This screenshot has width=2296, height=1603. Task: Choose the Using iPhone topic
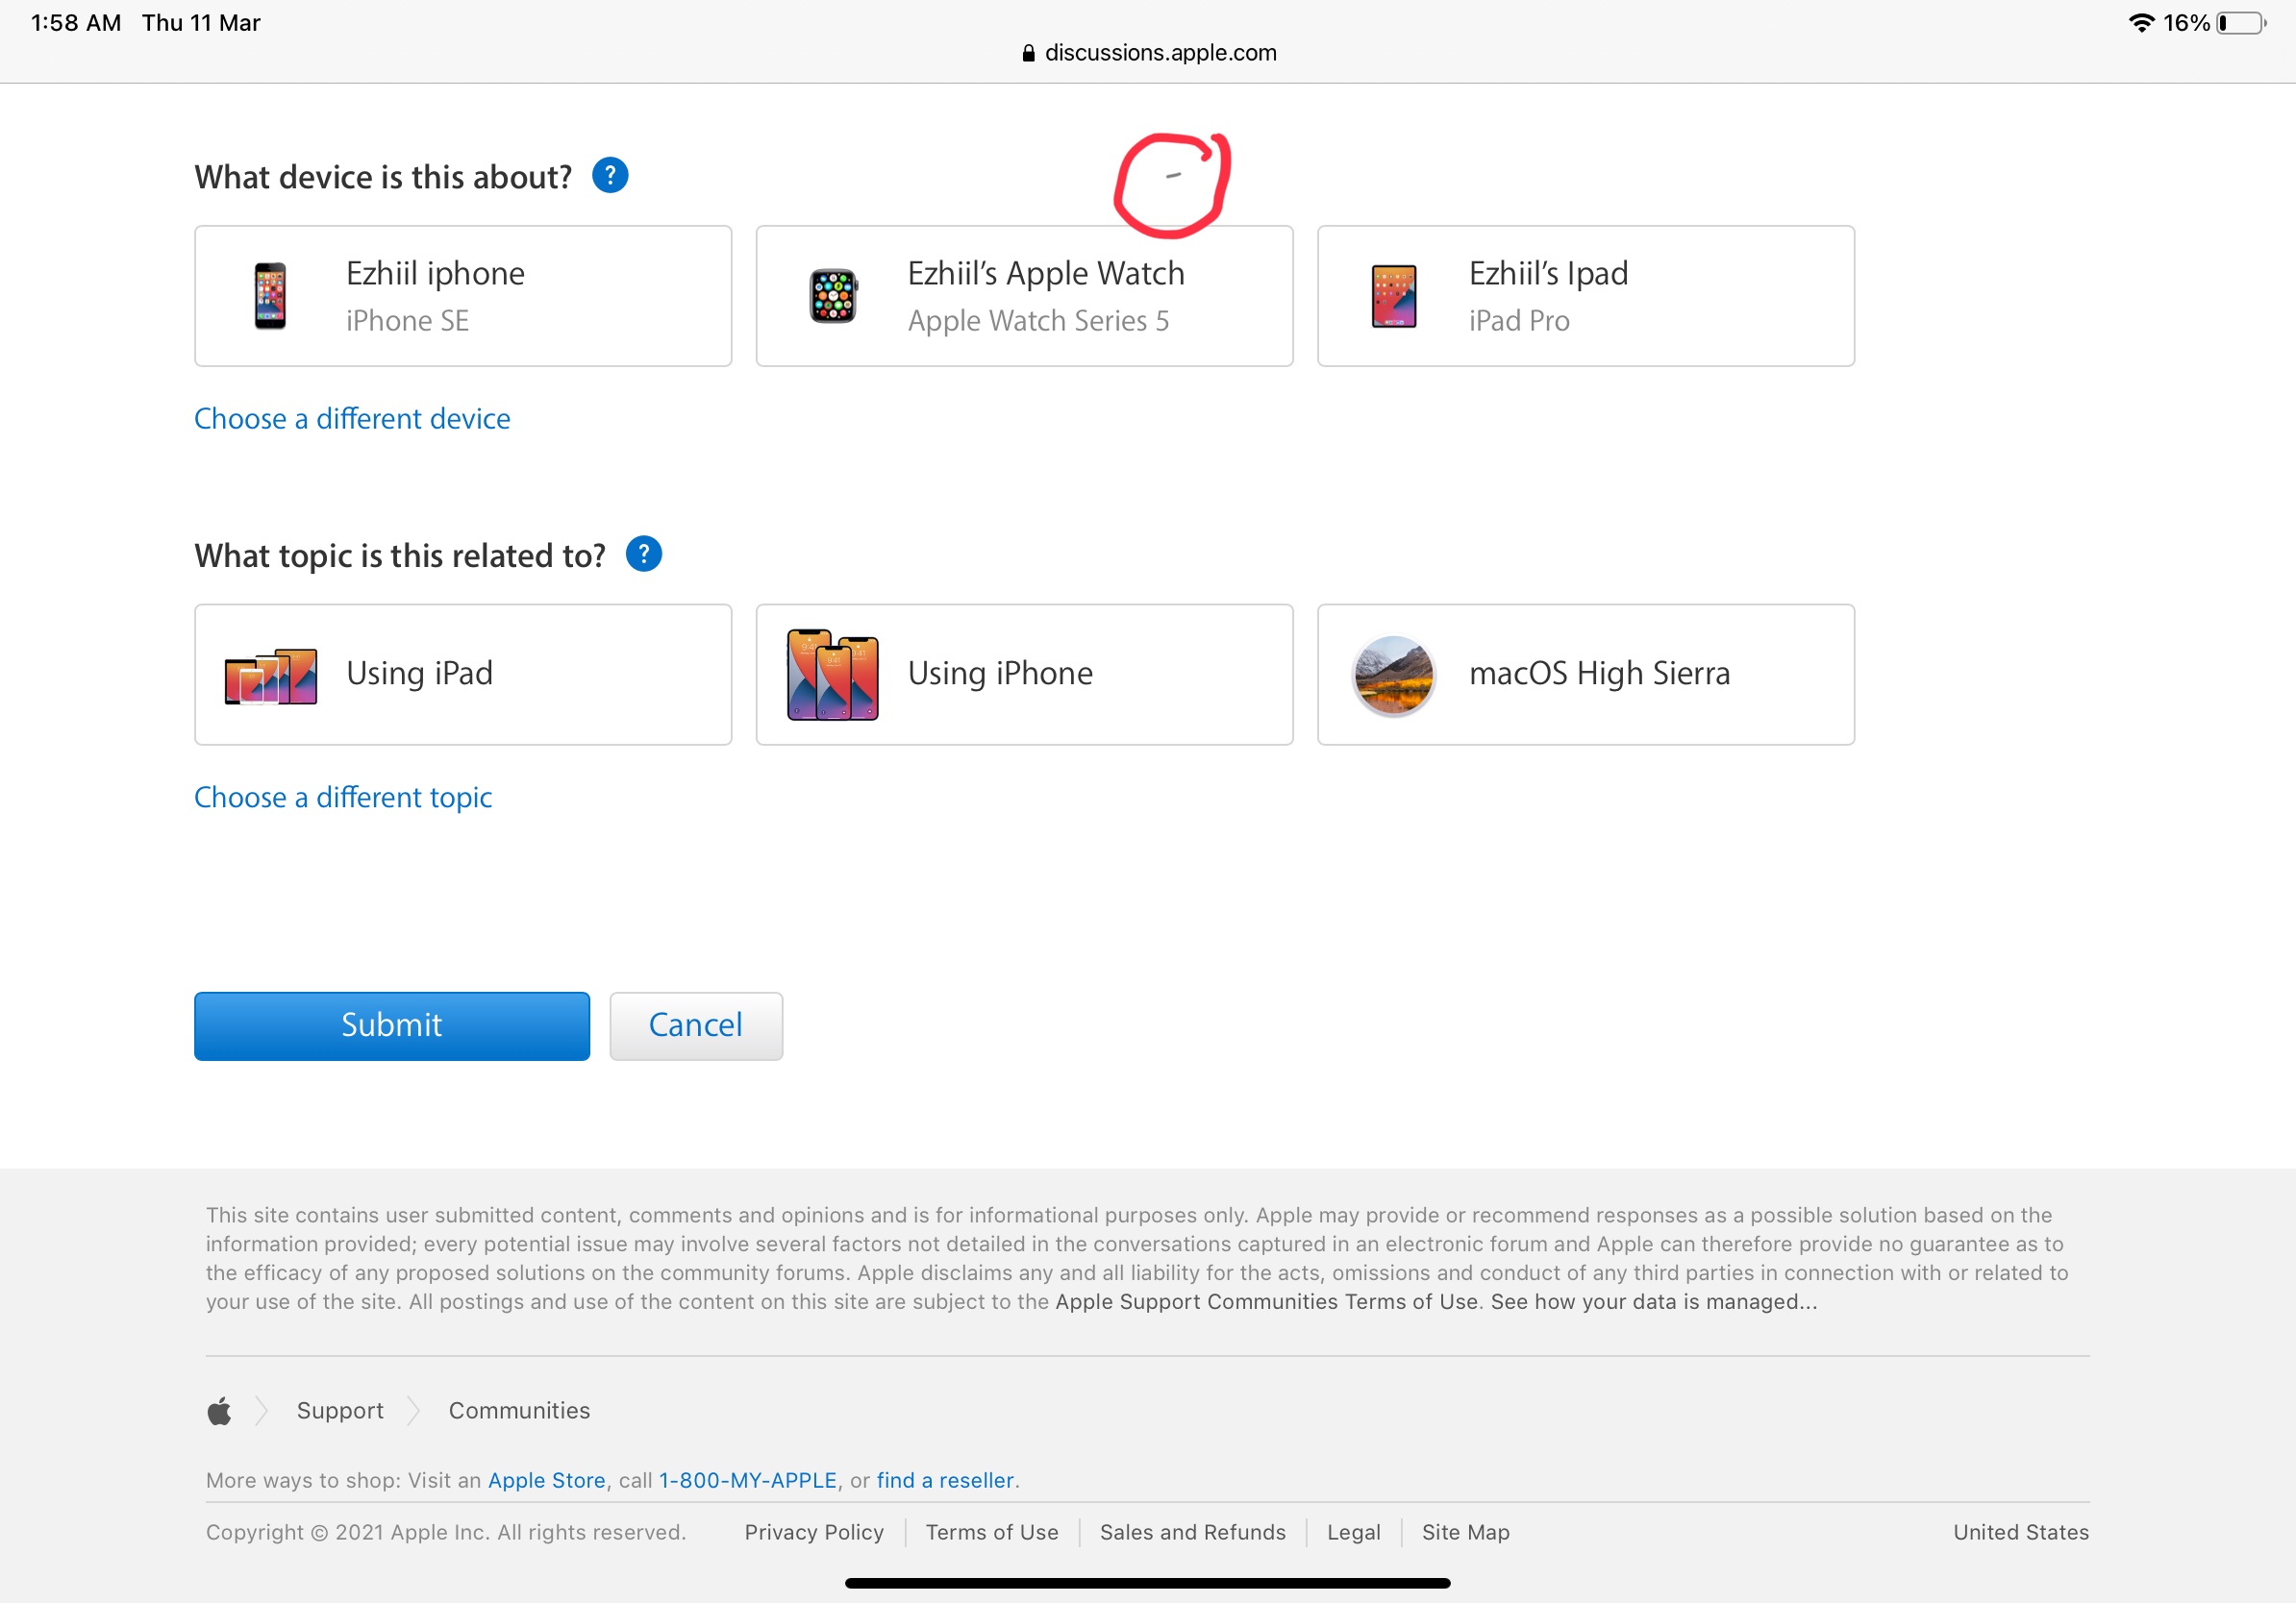(x=1024, y=675)
